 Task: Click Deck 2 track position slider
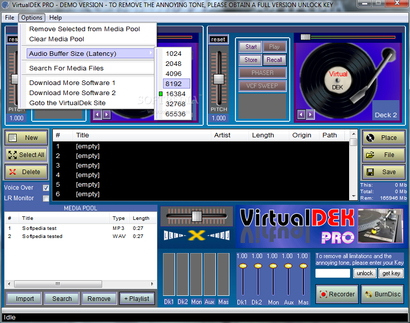(x=305, y=37)
